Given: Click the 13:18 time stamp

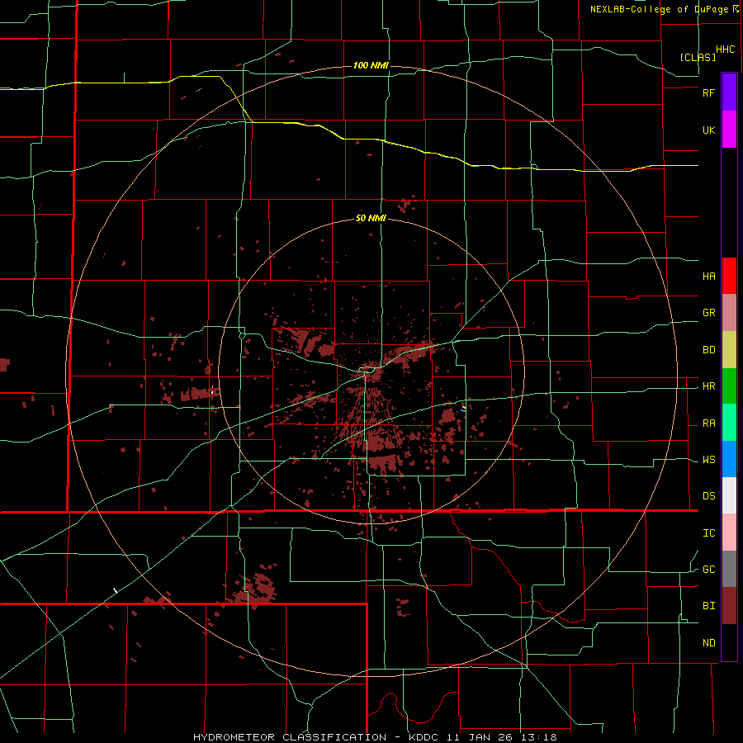Looking at the screenshot, I should coord(541,737).
